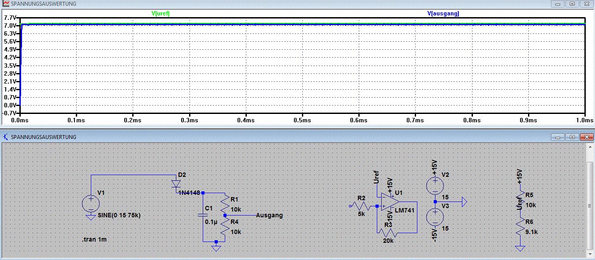This screenshot has height=260, width=595.
Task: Maximize the waveform plot window
Action: (572, 4)
